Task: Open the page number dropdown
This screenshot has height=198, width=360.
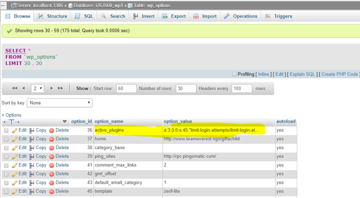Action: [38, 88]
